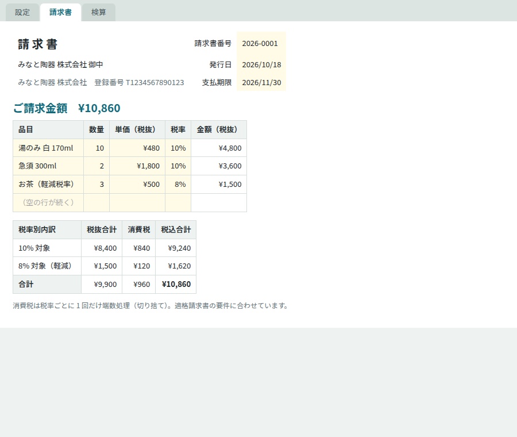The image size is (517, 437).
Task: Click item cell お茶（軽減税率）
Action: point(48,184)
